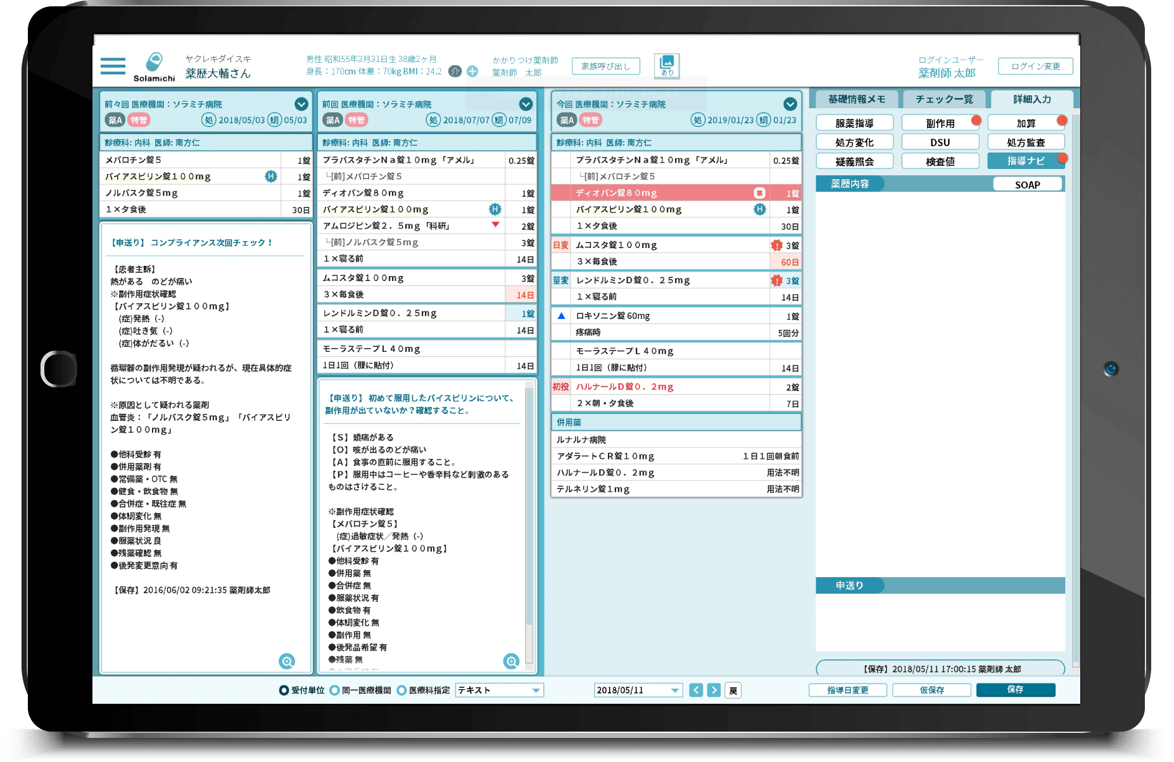Expand the 前々回 prescription panel chevron
Screen dimensions: 1174x762
point(301,104)
